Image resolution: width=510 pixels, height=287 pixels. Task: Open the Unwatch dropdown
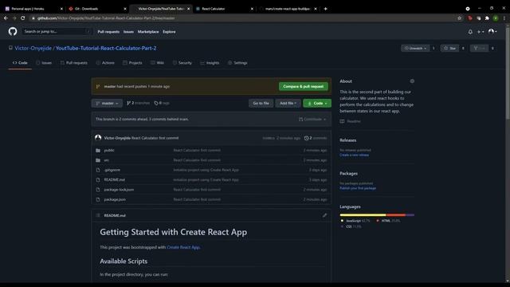[415, 48]
